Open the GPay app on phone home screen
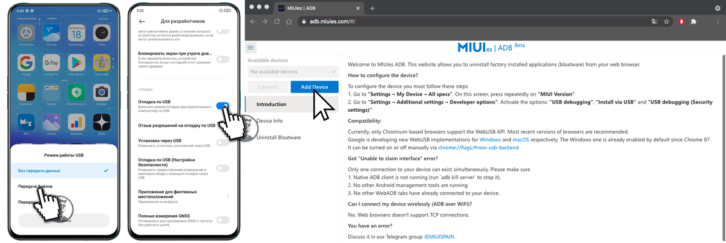 [51, 63]
